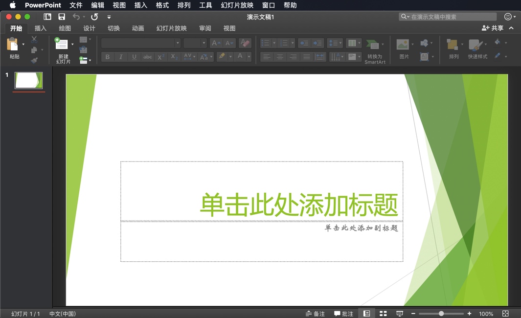Toggle underline formatting

134,57
